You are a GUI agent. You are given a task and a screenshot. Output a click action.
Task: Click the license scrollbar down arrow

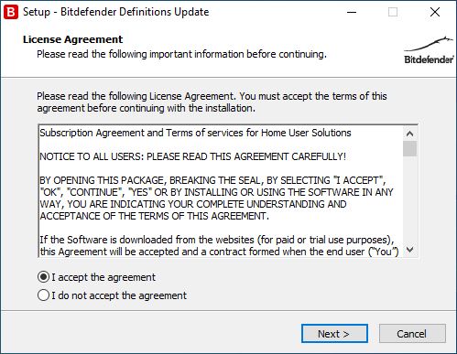click(410, 250)
